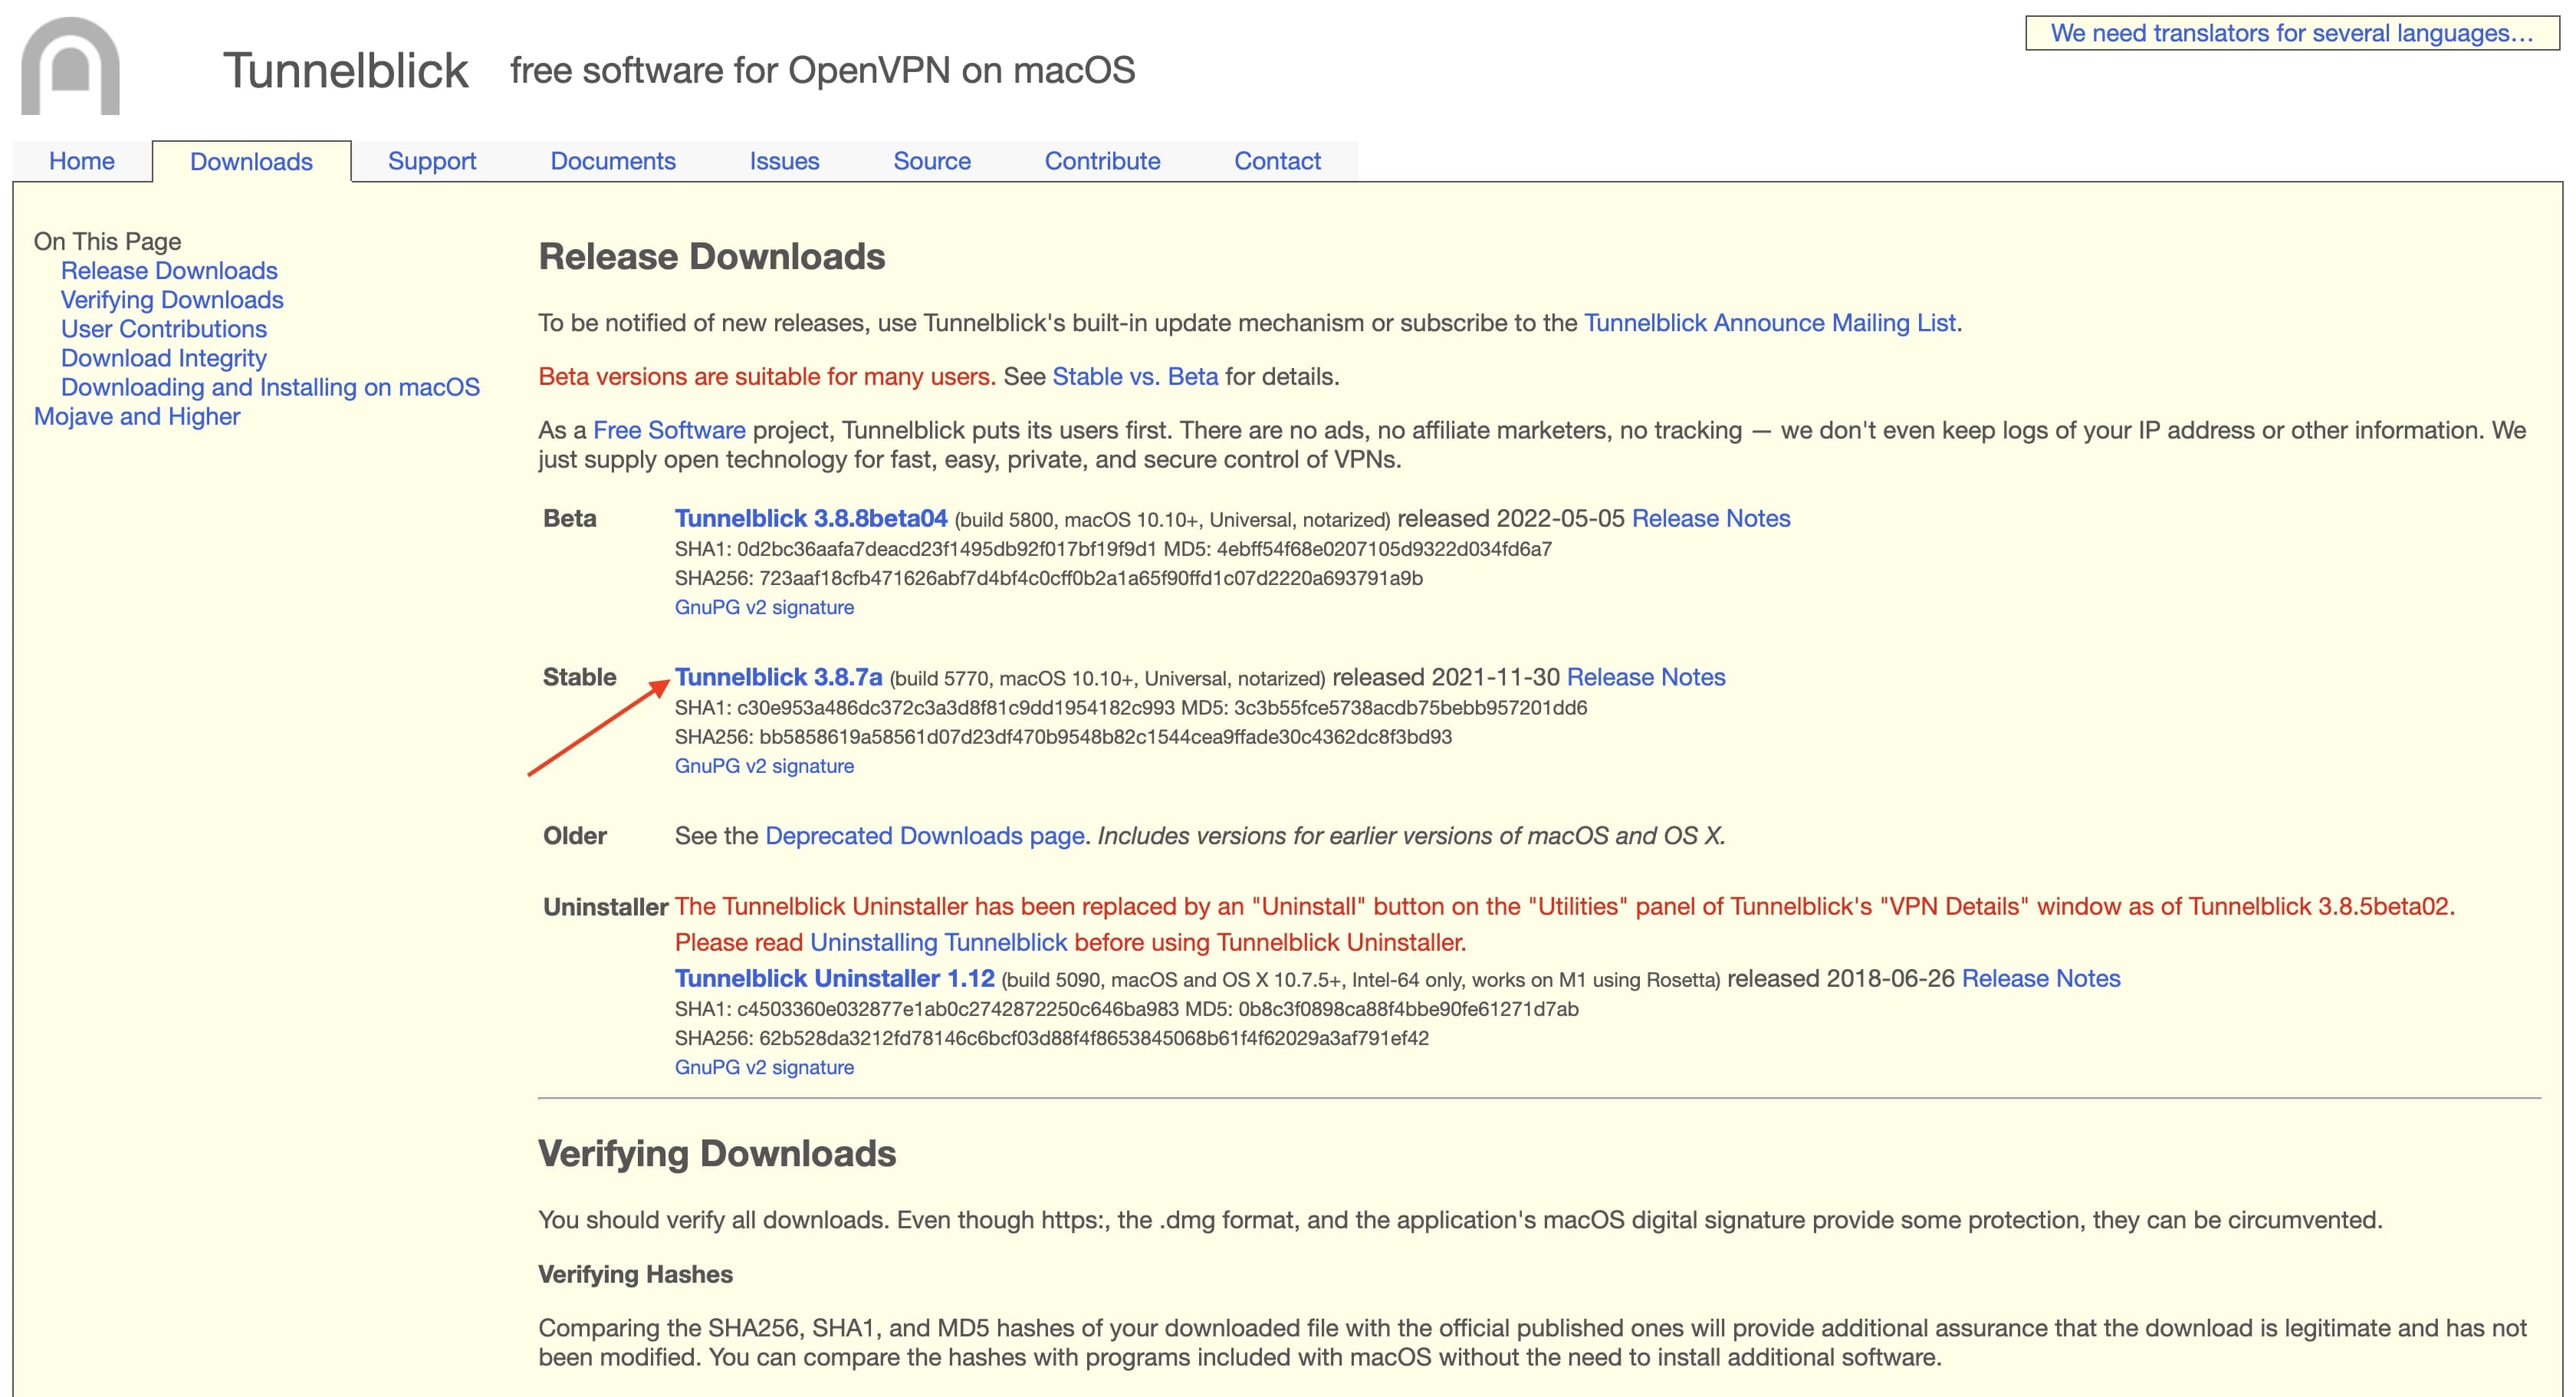Image resolution: width=2576 pixels, height=1397 pixels.
Task: Download Tunnelblick Uninstaller 1.12
Action: 834,978
